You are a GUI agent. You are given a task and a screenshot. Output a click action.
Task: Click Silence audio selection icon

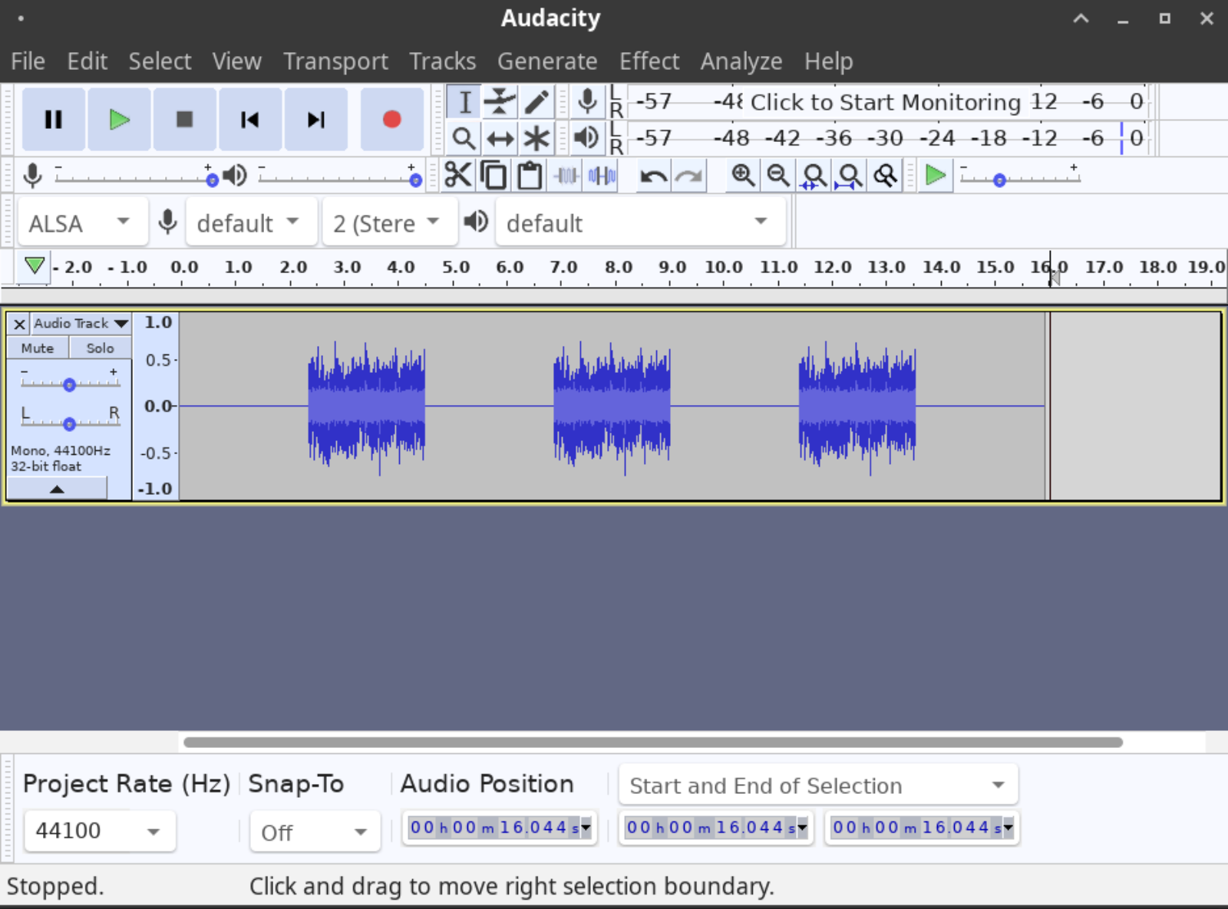click(x=602, y=176)
